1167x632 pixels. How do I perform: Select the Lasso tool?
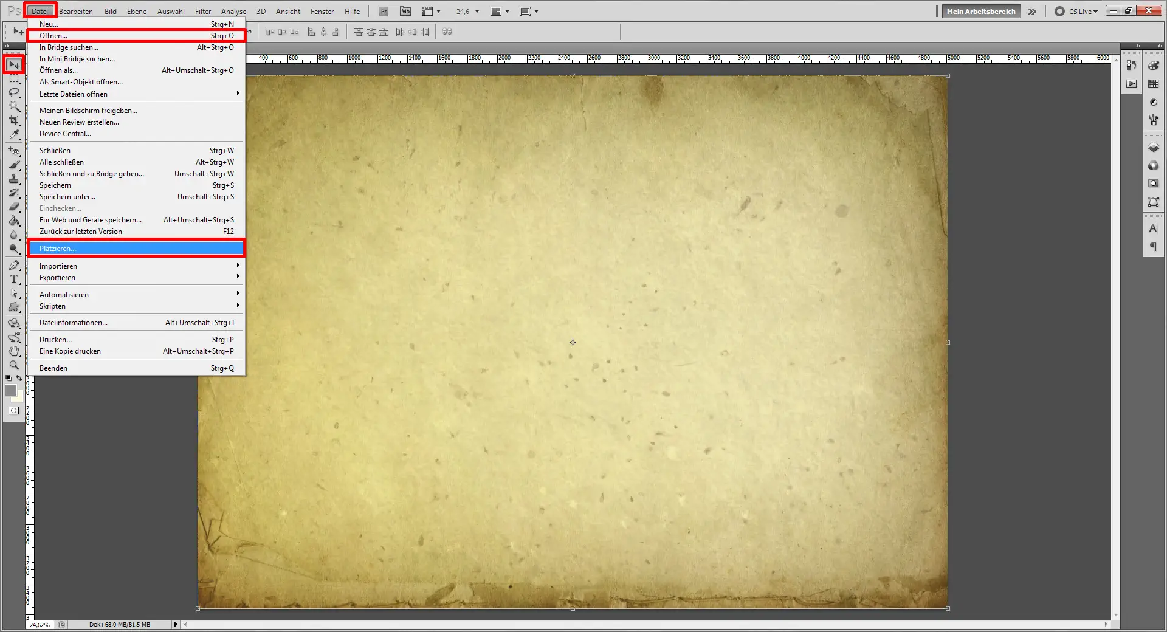tap(14, 92)
